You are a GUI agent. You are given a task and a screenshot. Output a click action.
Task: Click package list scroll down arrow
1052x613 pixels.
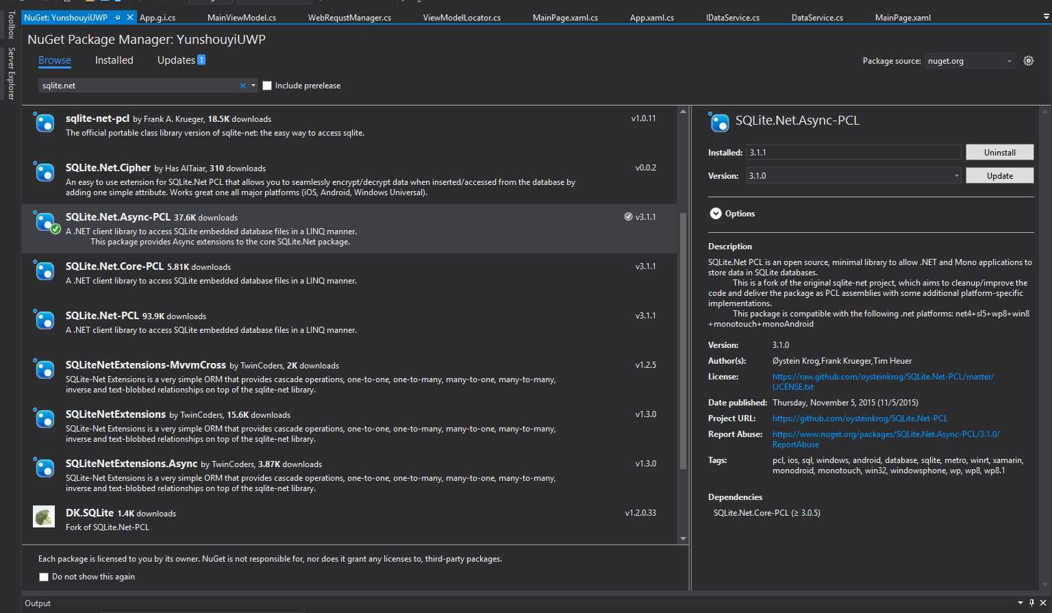click(x=683, y=539)
